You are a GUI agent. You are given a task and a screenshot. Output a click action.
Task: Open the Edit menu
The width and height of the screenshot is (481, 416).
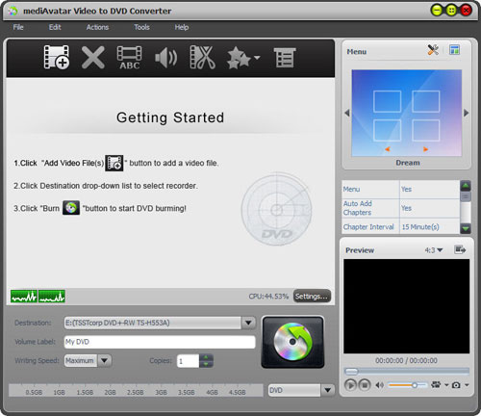(x=55, y=27)
